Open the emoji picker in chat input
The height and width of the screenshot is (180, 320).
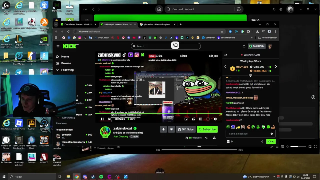(x=272, y=133)
